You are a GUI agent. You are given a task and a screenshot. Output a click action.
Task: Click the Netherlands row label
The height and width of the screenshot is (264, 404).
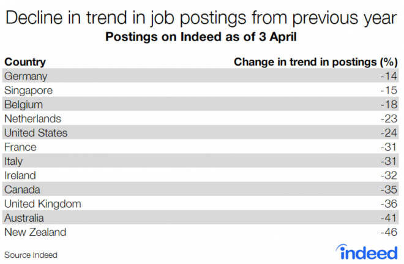coord(32,118)
